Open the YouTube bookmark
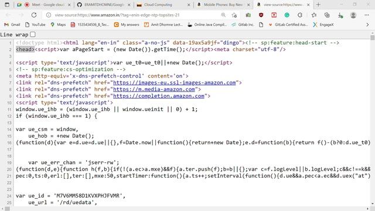375x211 pixels. 35,25
